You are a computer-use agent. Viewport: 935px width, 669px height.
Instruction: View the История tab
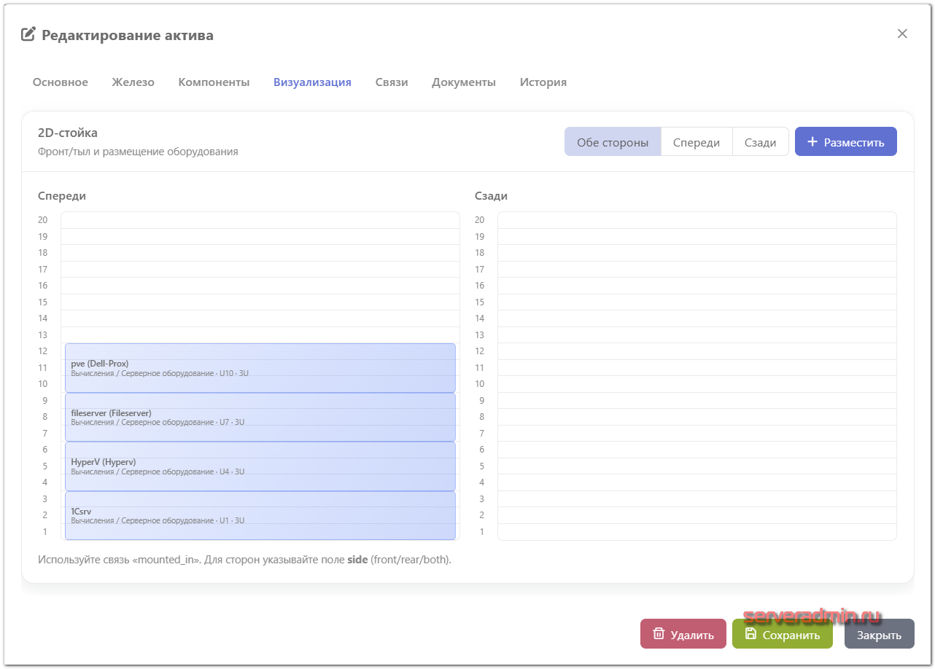543,82
